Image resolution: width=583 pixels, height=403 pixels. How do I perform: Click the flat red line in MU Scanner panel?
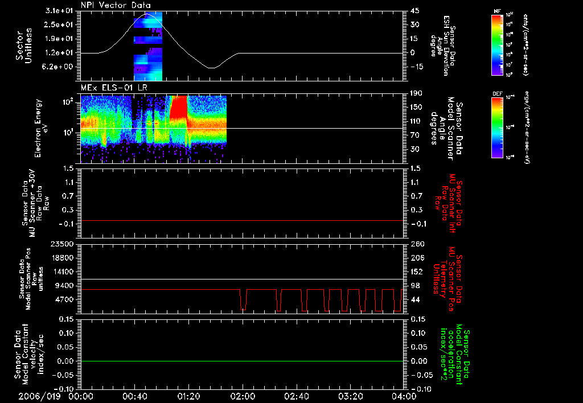tap(242, 220)
